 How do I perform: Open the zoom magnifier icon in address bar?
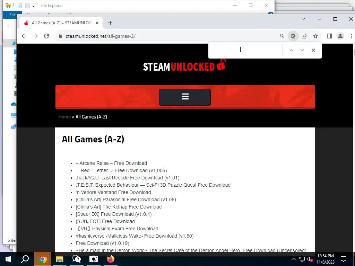[282, 36]
